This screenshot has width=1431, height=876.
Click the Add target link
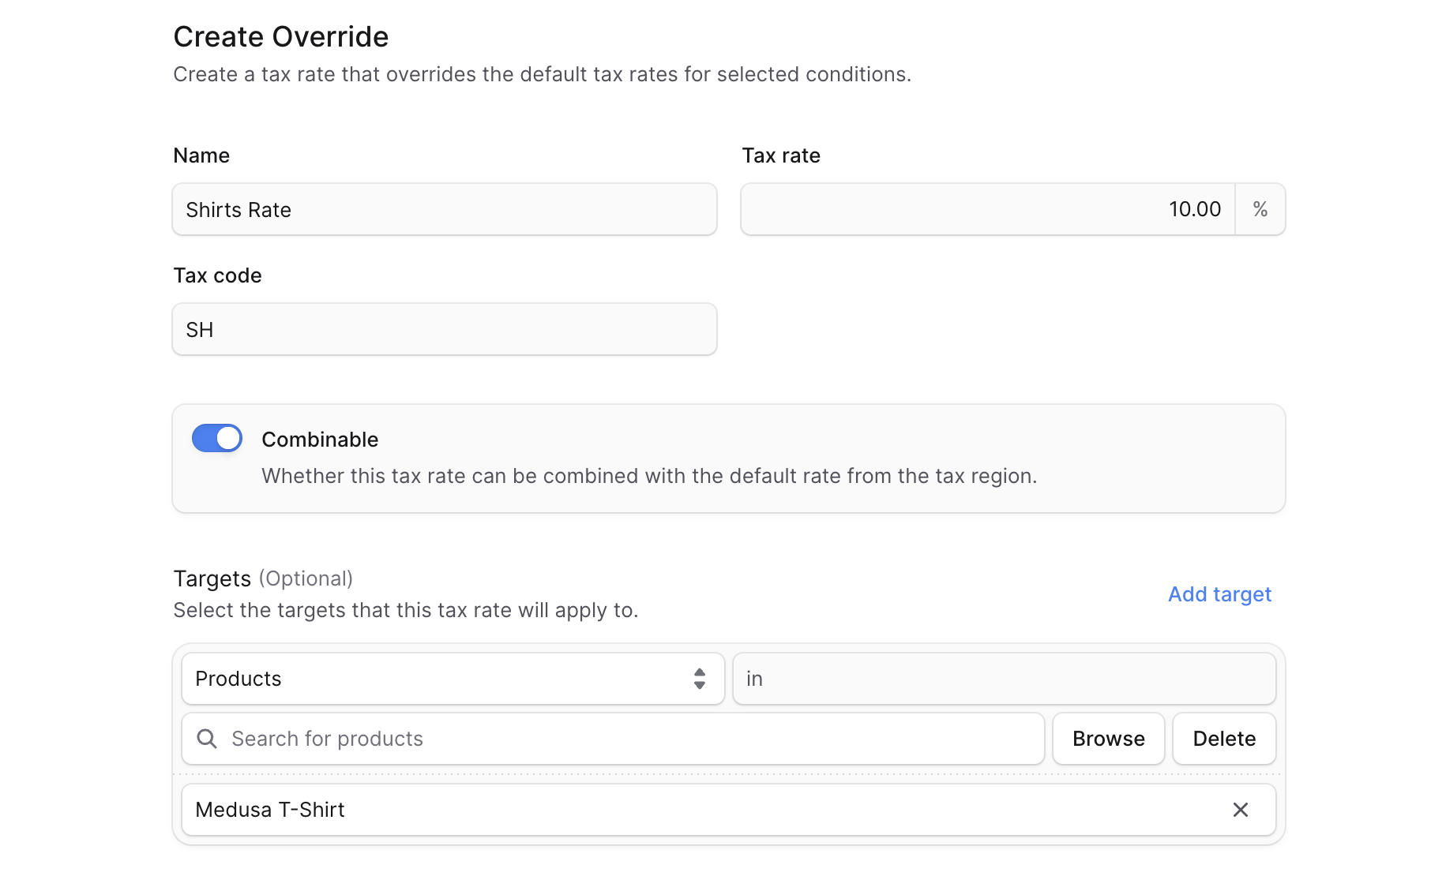click(x=1219, y=594)
